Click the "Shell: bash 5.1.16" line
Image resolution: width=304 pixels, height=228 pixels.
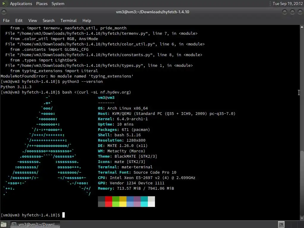click(119, 135)
